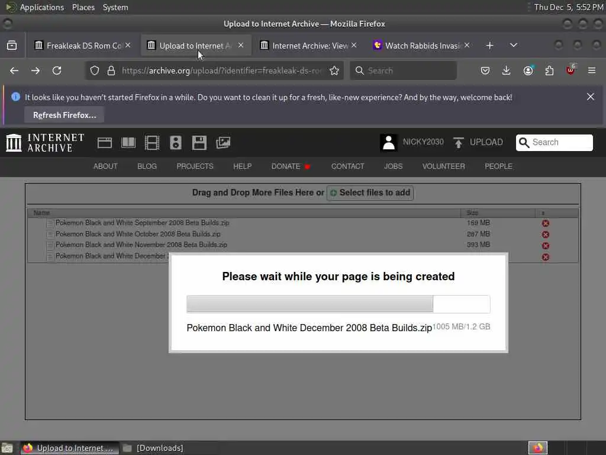The width and height of the screenshot is (606, 455).
Task: Open the uBlock Origin extension icon
Action: coord(570,71)
